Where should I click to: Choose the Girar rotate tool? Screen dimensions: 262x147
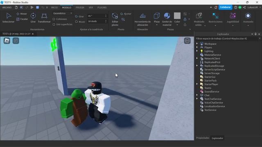33,18
